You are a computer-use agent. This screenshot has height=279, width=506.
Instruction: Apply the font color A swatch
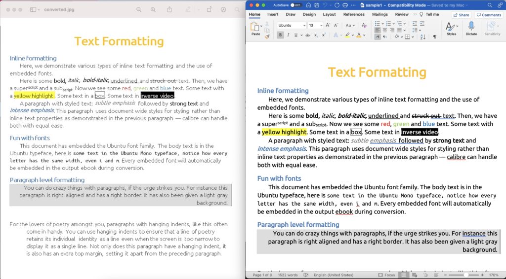pos(359,35)
